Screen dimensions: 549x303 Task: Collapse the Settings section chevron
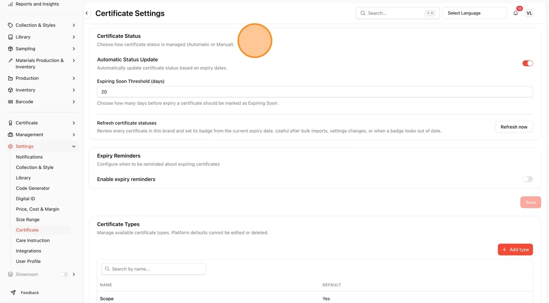click(x=74, y=146)
